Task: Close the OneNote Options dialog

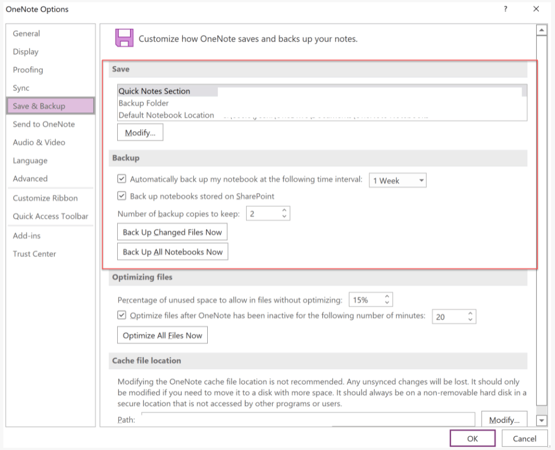Action: (x=536, y=9)
